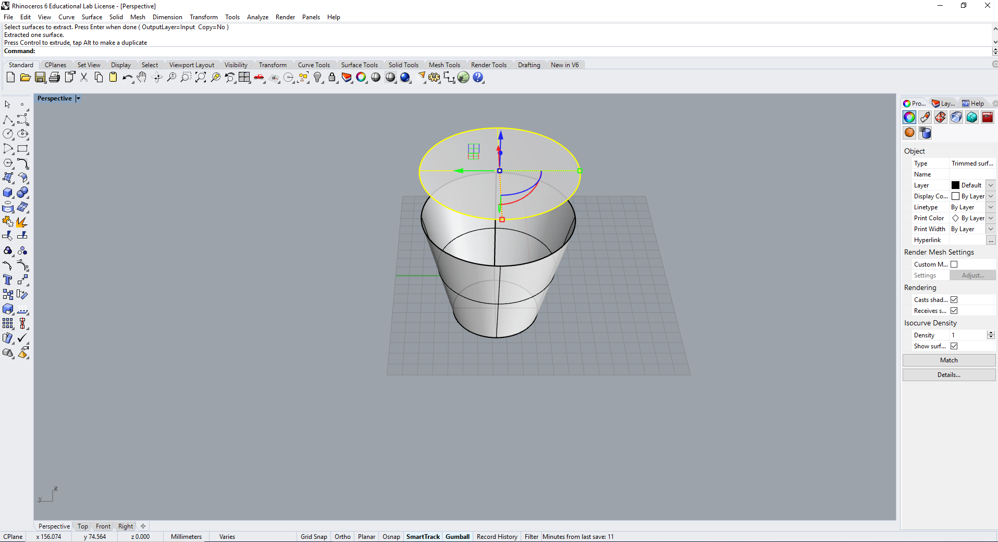This screenshot has height=542, width=998.
Task: Toggle the Show surface isocurve checkbox
Action: click(x=954, y=346)
